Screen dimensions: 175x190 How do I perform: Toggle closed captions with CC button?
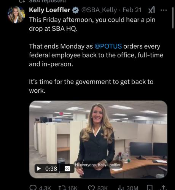[67, 169]
